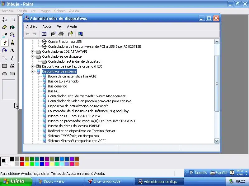
Task: Expand Dispositivos de interfaz de usuario (HID)
Action: point(32,66)
